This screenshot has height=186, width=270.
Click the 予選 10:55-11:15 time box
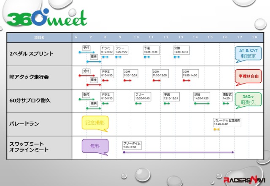[x=151, y=50]
